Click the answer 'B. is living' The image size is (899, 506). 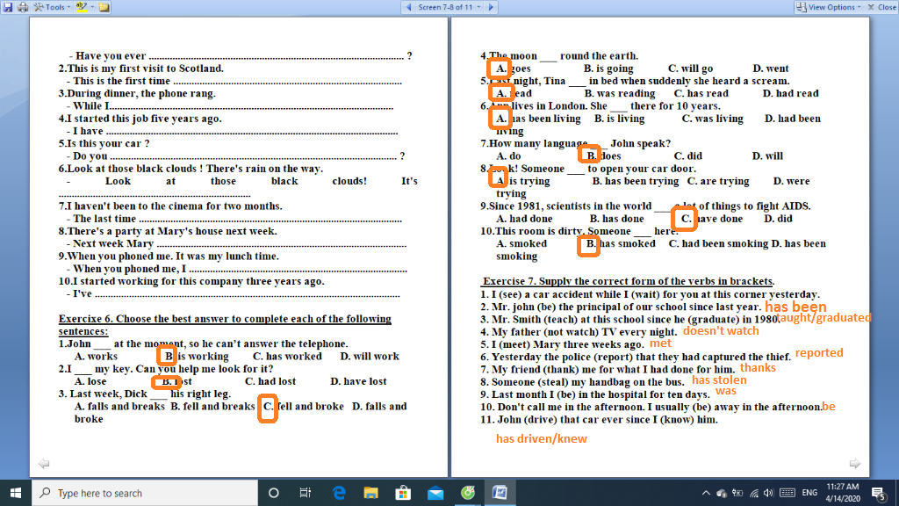coord(619,119)
